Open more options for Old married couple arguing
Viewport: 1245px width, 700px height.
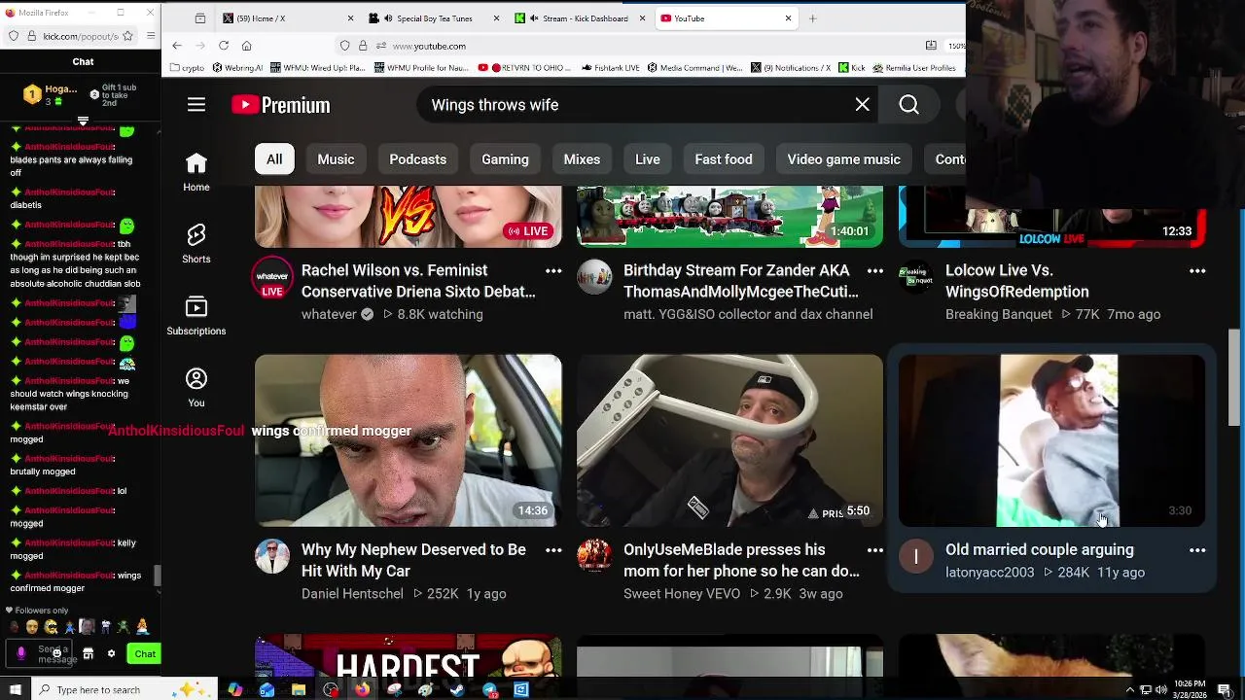(1197, 550)
